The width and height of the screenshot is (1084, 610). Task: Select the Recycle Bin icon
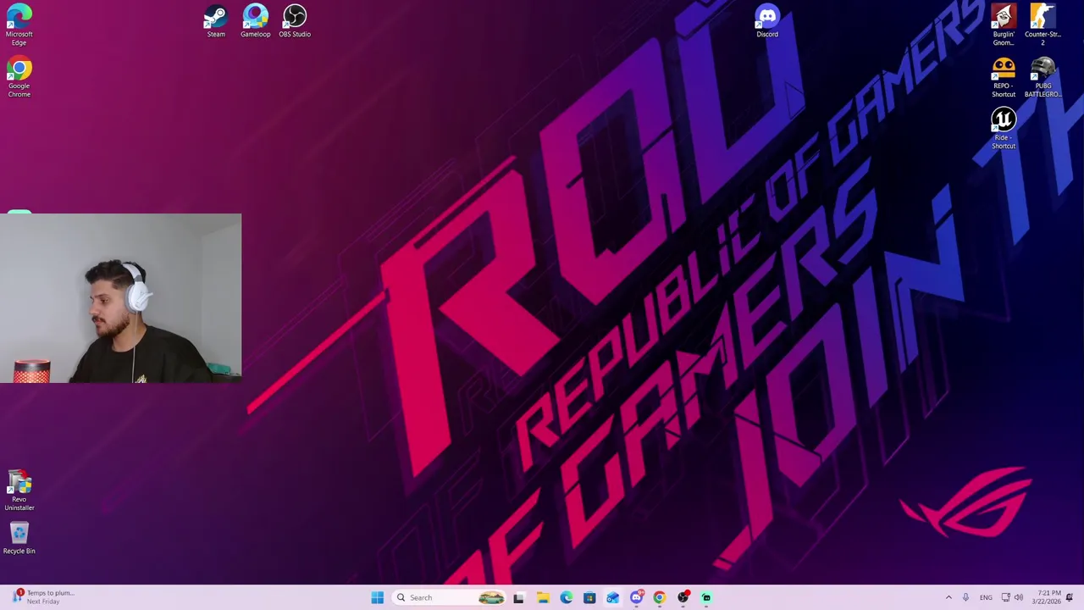(x=19, y=539)
